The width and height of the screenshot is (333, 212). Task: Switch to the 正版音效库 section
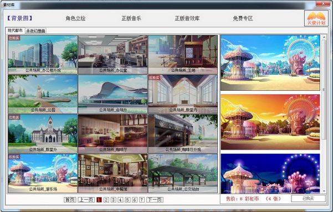tap(187, 18)
